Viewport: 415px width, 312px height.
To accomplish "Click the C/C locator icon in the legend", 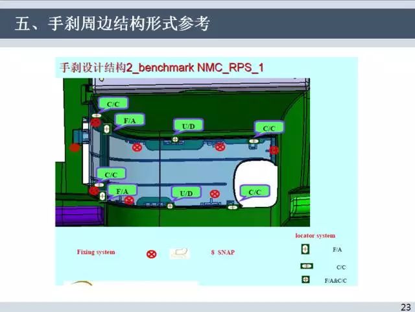I will [x=306, y=266].
